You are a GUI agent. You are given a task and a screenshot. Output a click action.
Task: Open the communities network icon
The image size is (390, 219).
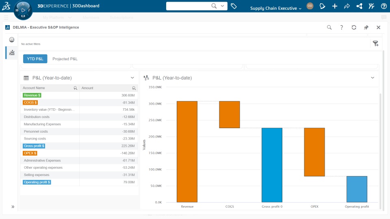(359, 6)
